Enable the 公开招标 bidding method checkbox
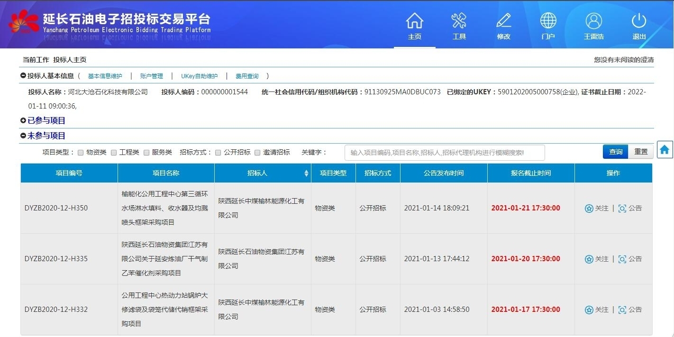 (x=218, y=153)
